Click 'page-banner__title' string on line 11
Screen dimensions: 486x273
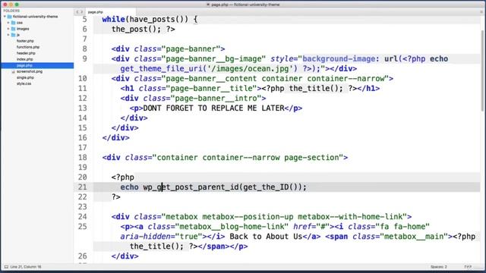point(211,89)
